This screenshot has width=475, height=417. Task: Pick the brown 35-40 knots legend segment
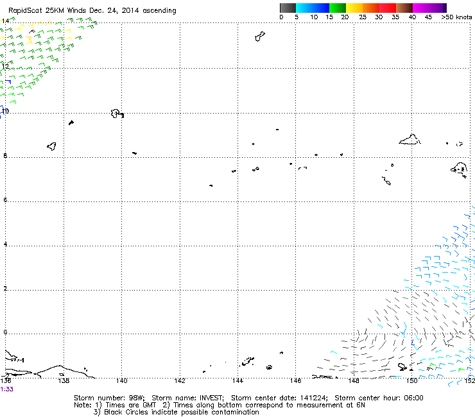pos(404,8)
